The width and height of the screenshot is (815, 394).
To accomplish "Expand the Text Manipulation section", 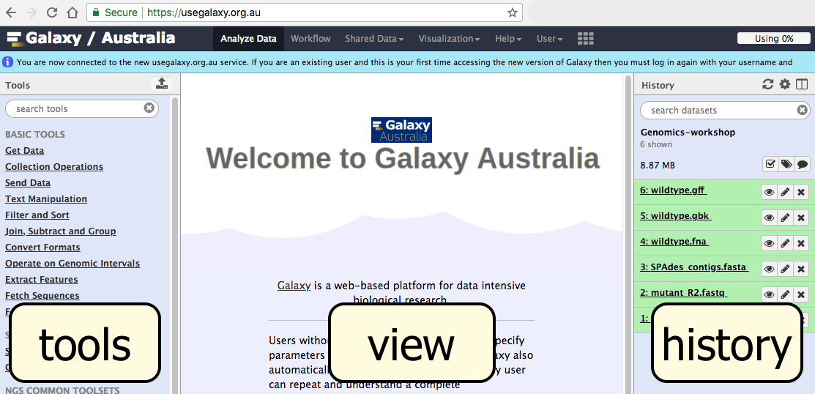I will click(x=46, y=199).
